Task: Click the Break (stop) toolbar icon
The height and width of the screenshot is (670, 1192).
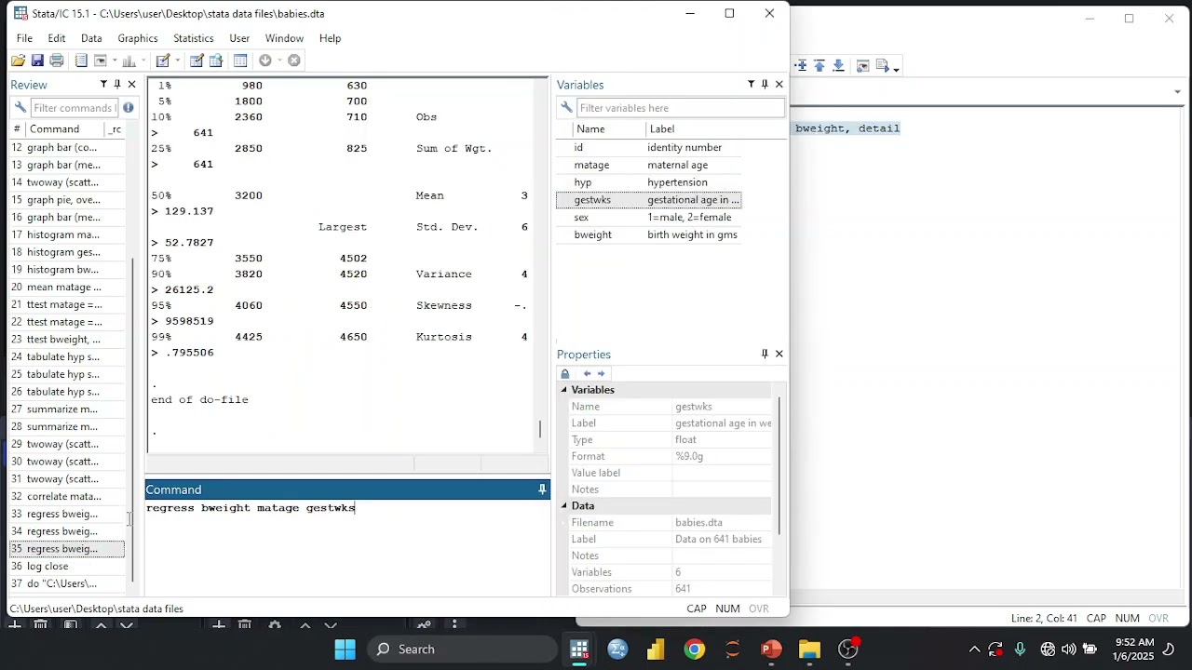Action: coord(294,60)
